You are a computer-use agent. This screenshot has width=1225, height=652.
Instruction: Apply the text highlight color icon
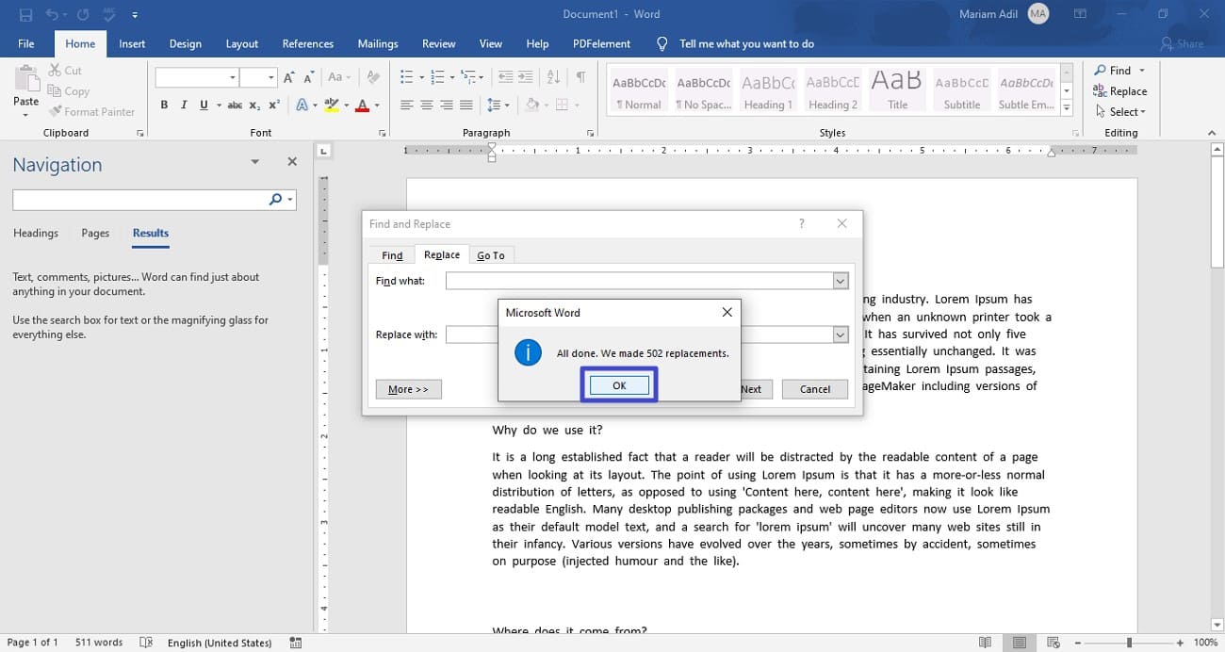[331, 105]
